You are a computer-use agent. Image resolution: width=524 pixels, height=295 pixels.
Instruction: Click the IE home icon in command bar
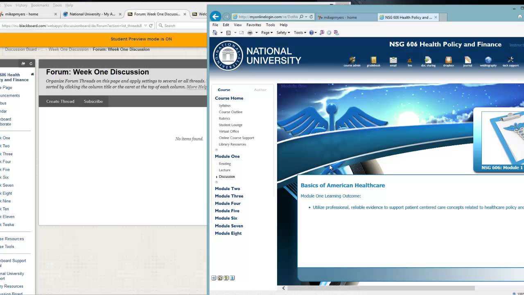click(215, 32)
